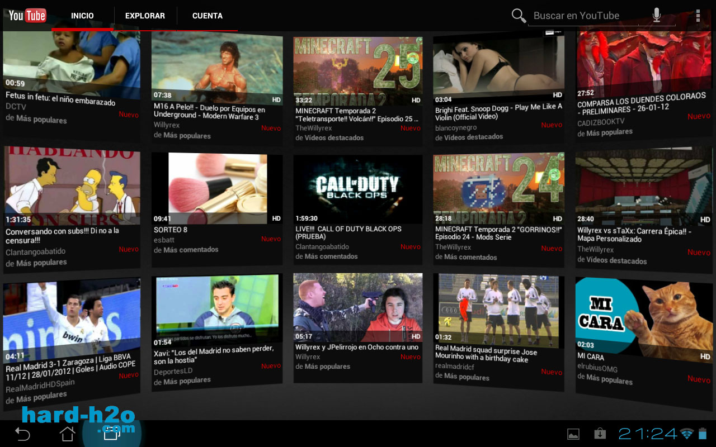Select the channel name elrubiusOMG
This screenshot has width=716, height=447.
(x=598, y=368)
